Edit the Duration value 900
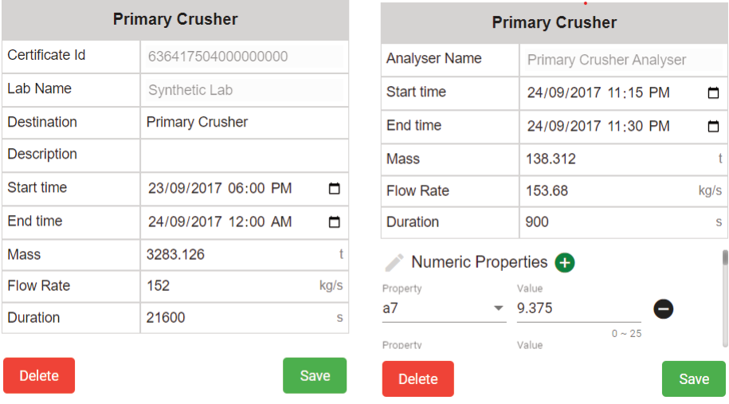Viewport: 729px width, 404px height. [624, 222]
